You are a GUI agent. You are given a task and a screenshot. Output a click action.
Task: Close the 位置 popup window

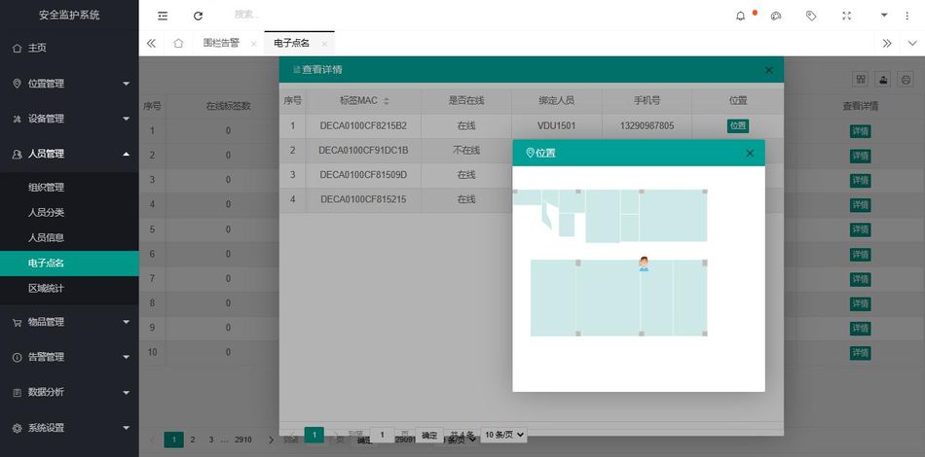(750, 153)
